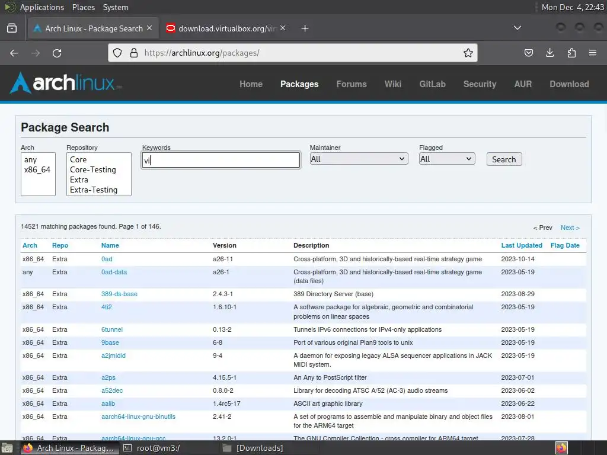Click the Search button

tap(504, 159)
